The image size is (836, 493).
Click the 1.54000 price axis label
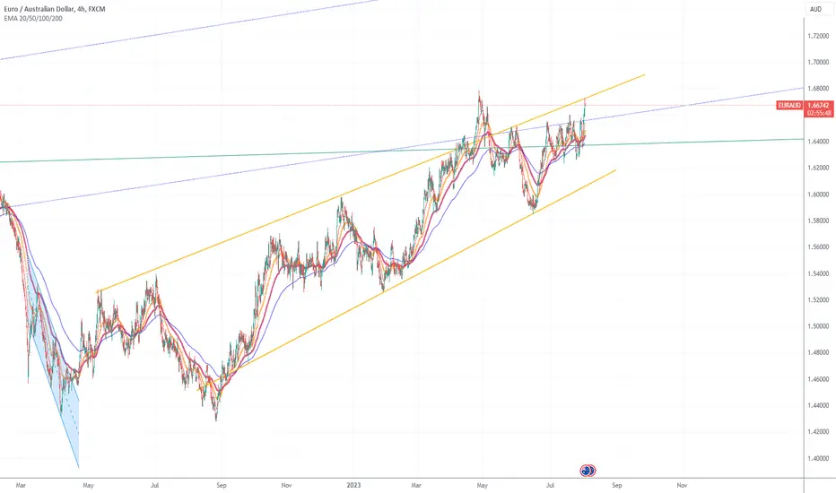click(x=818, y=274)
